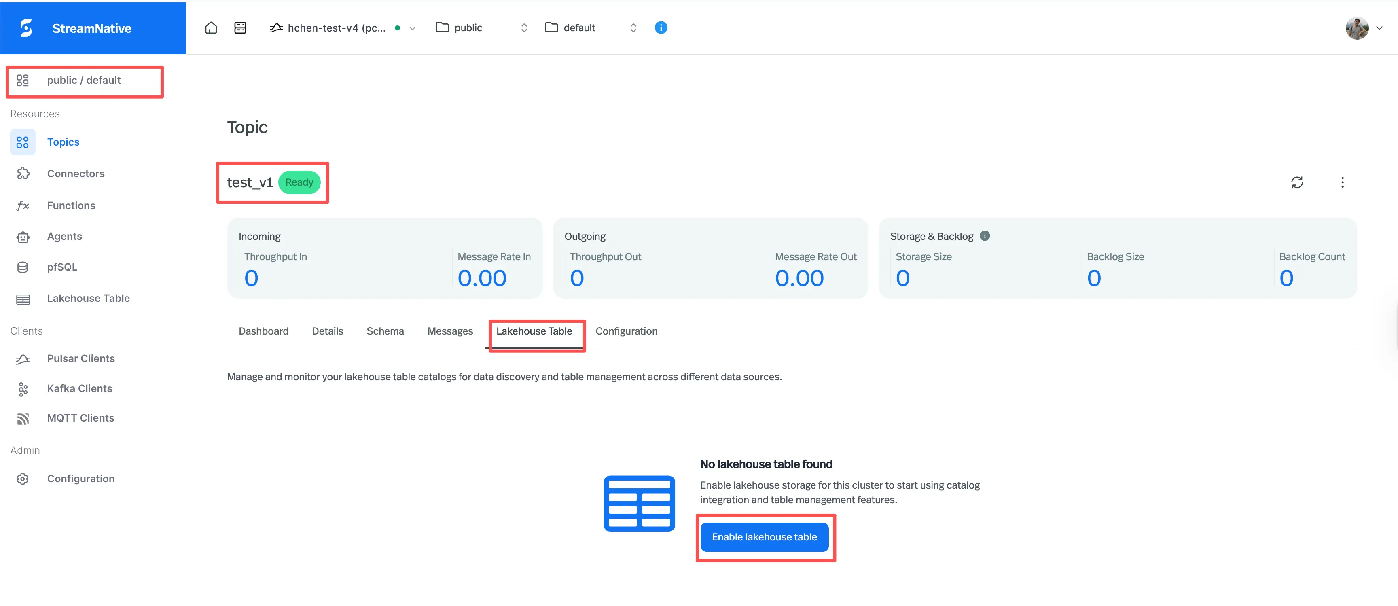Screen dimensions: 1398x606
Task: Open pfSQL in the sidebar
Action: (62, 267)
